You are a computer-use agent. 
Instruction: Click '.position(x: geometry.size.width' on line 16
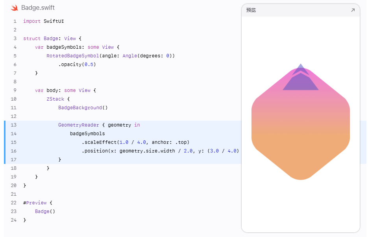tap(128, 151)
